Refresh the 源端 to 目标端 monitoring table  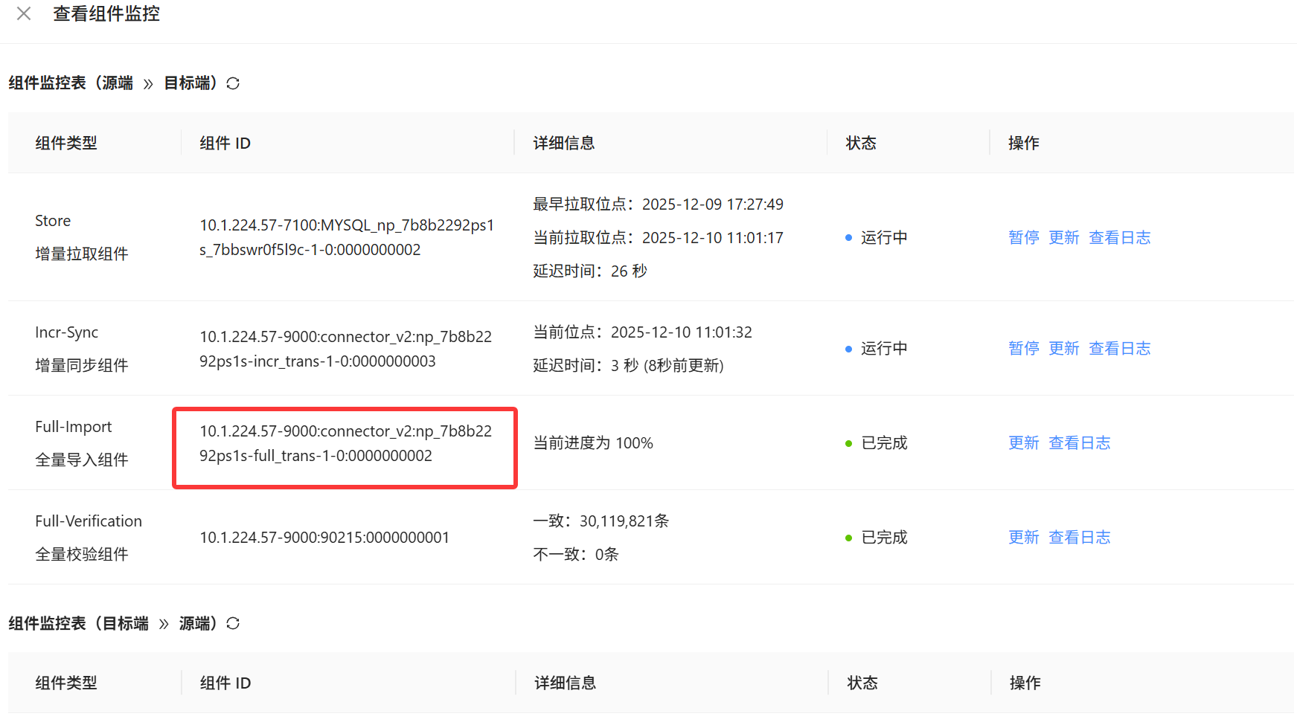[233, 83]
